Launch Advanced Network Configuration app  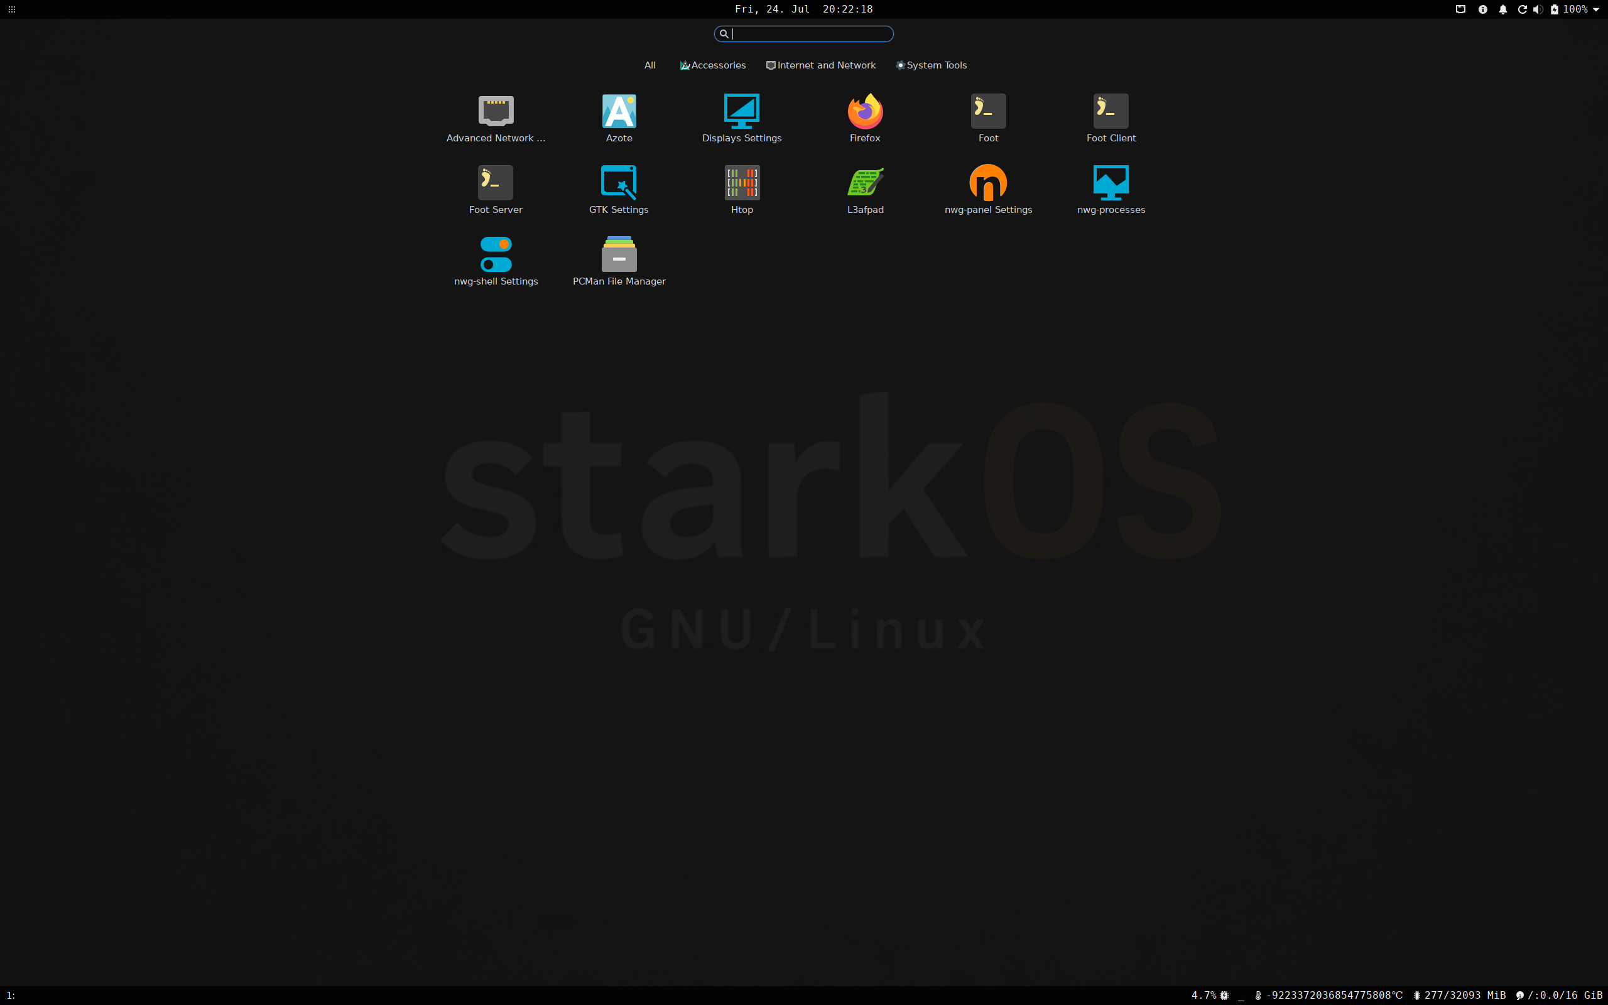tap(496, 118)
